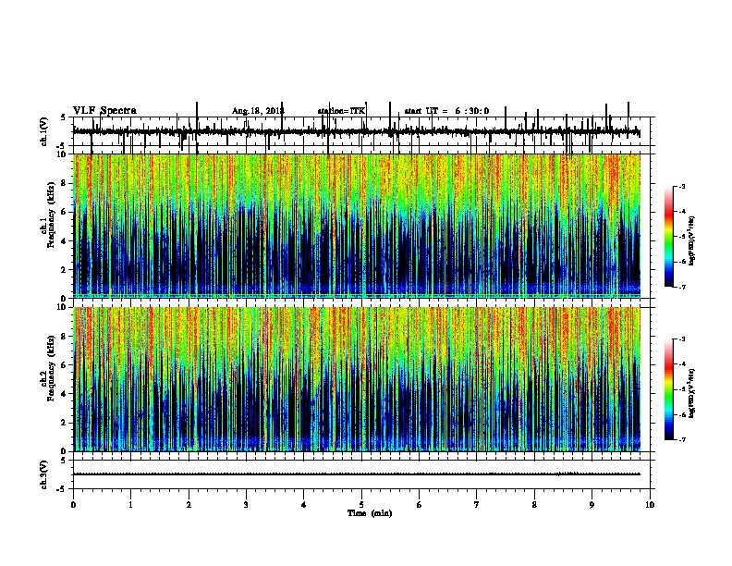This screenshot has width=732, height=566.
Task: Click the ch.1 voltage waveform trace
Action: 356,132
